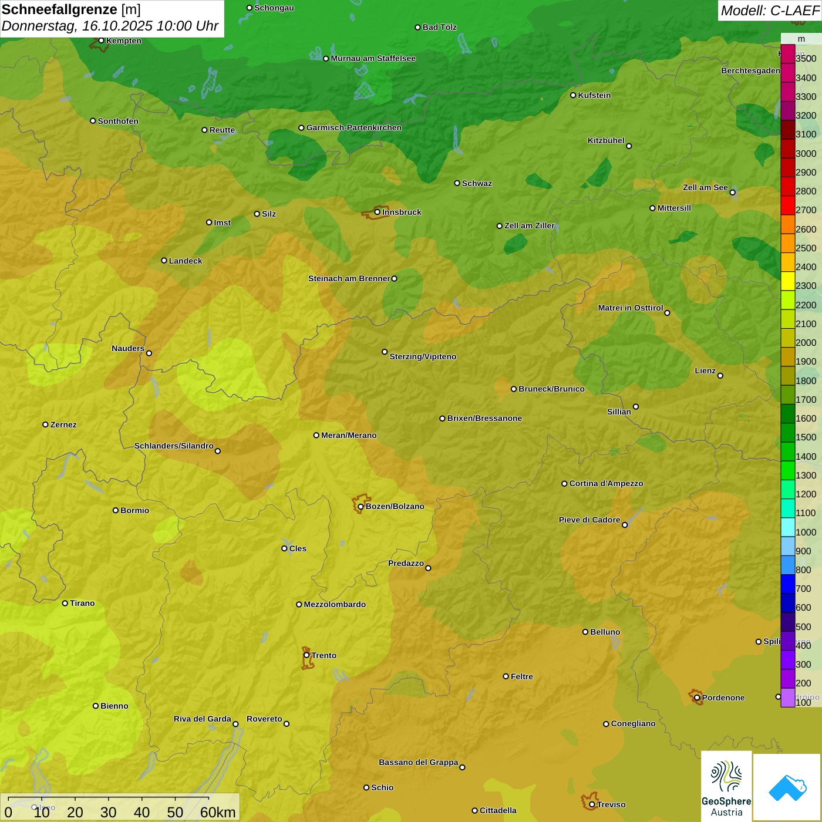Click the legend value "1500"
This screenshot has width=822, height=822.
[806, 437]
